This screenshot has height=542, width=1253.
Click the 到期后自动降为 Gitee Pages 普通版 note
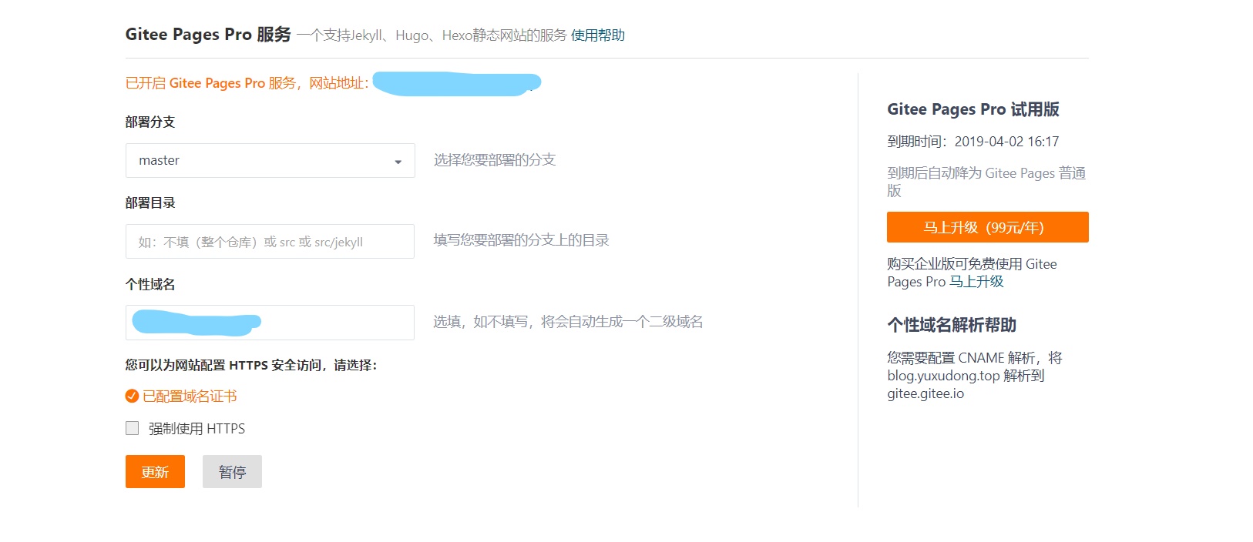[986, 182]
